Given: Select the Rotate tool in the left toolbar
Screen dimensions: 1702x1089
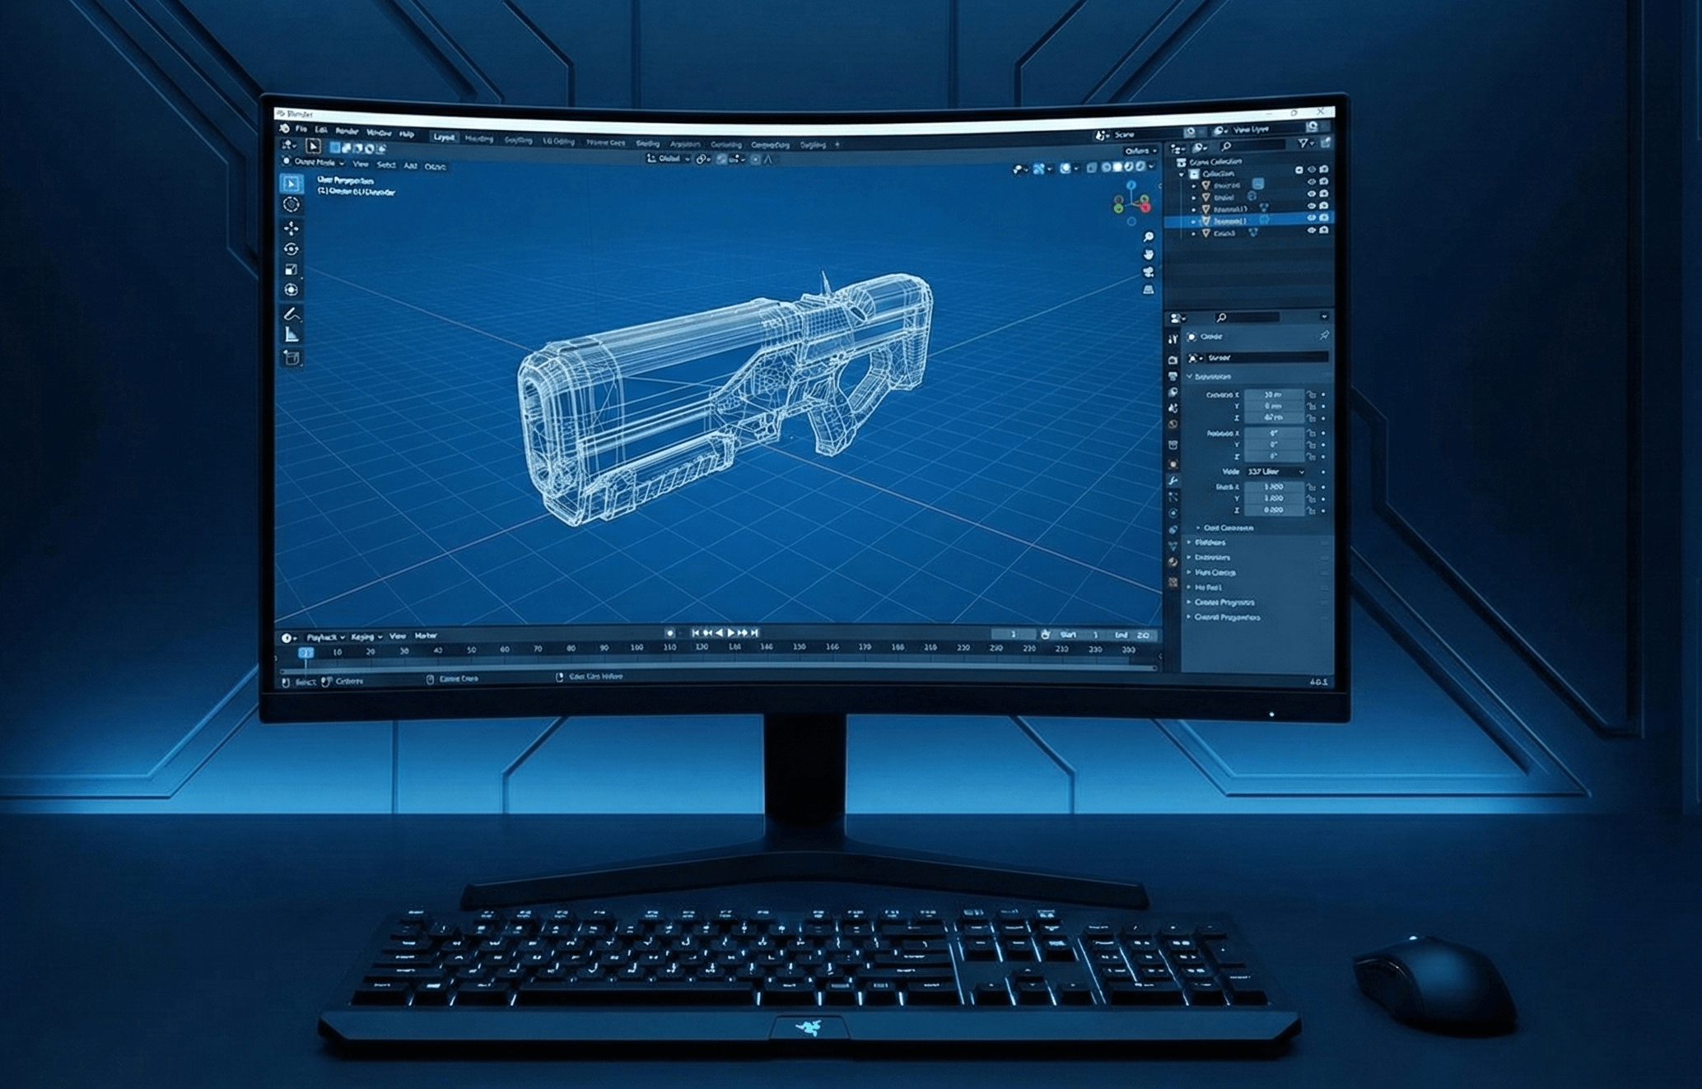Looking at the screenshot, I should point(291,249).
